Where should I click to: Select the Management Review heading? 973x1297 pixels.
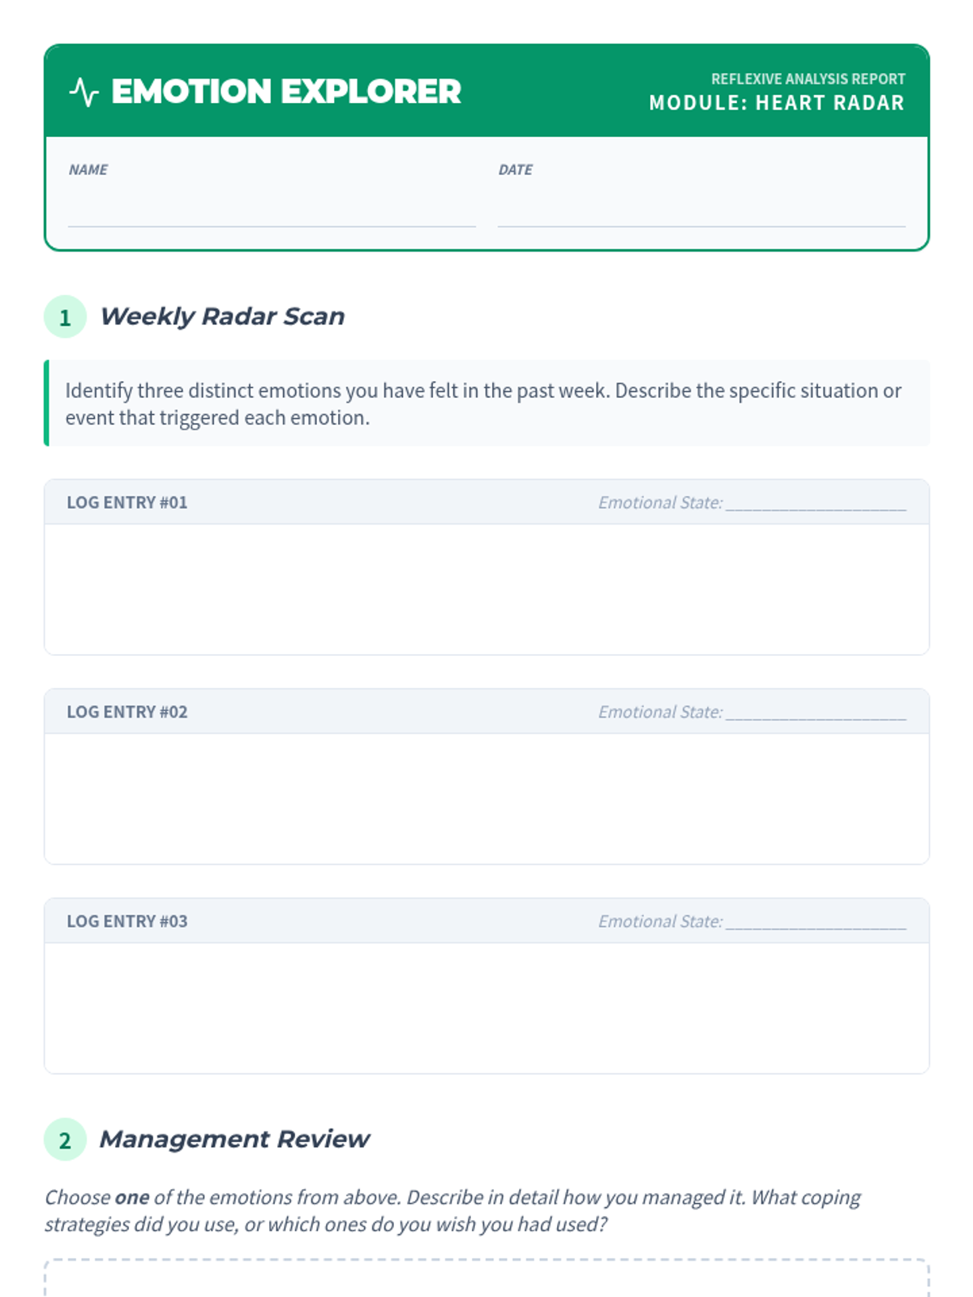(234, 1139)
